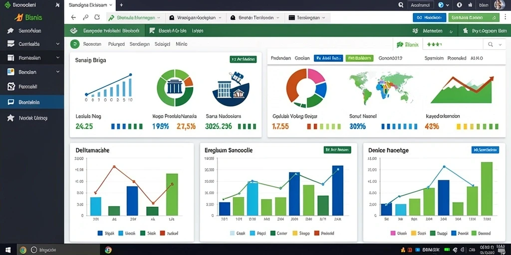
Task: Click the green button on the Sanaip Briga card
Action: pyautogui.click(x=243, y=59)
